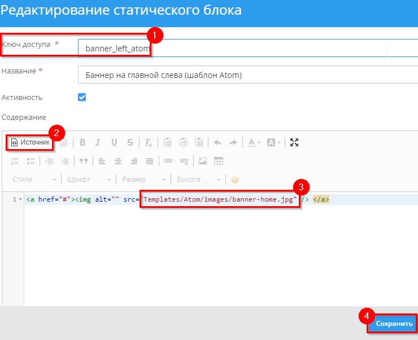This screenshot has height=340, width=418.
Task: Click the underline formatting icon
Action: [114, 142]
